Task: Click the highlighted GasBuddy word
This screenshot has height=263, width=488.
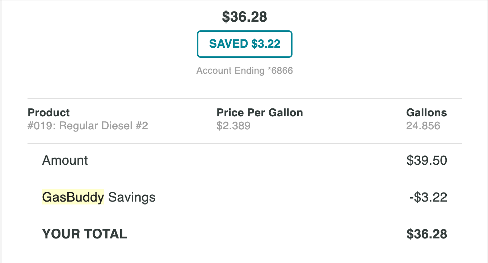Action: coord(73,197)
